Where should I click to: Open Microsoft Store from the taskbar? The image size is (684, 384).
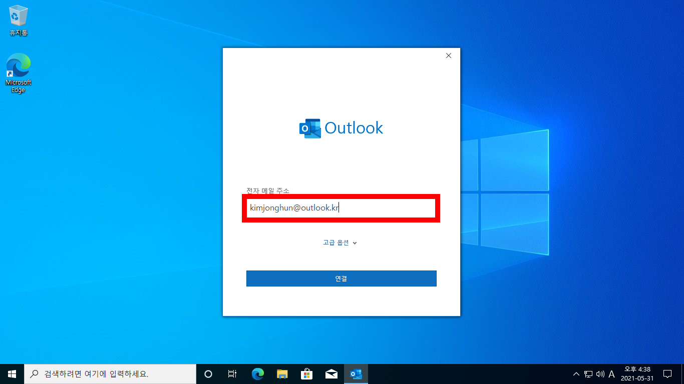(x=307, y=374)
